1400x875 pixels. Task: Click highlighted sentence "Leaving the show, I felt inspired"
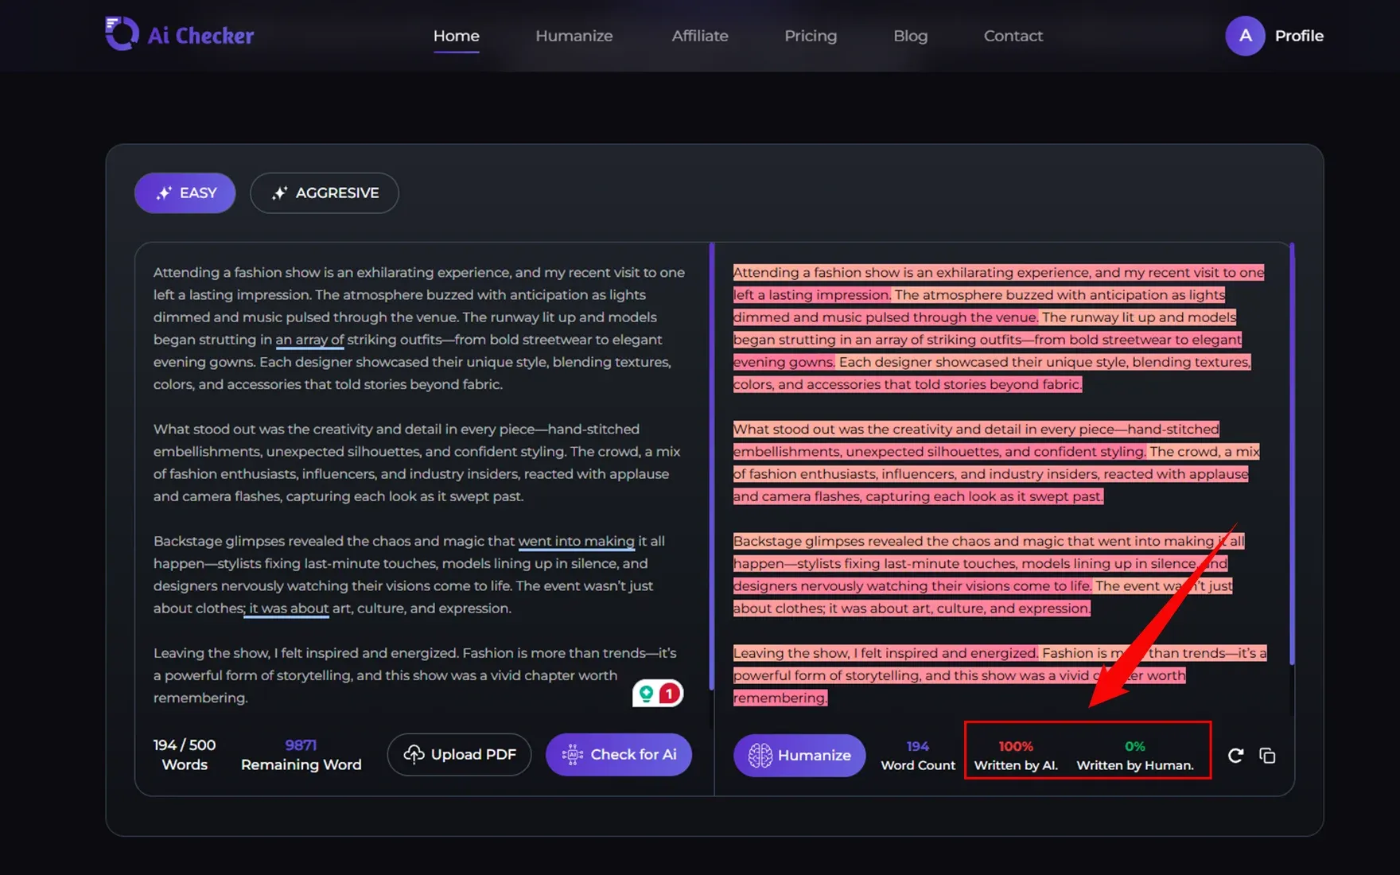[x=885, y=653]
